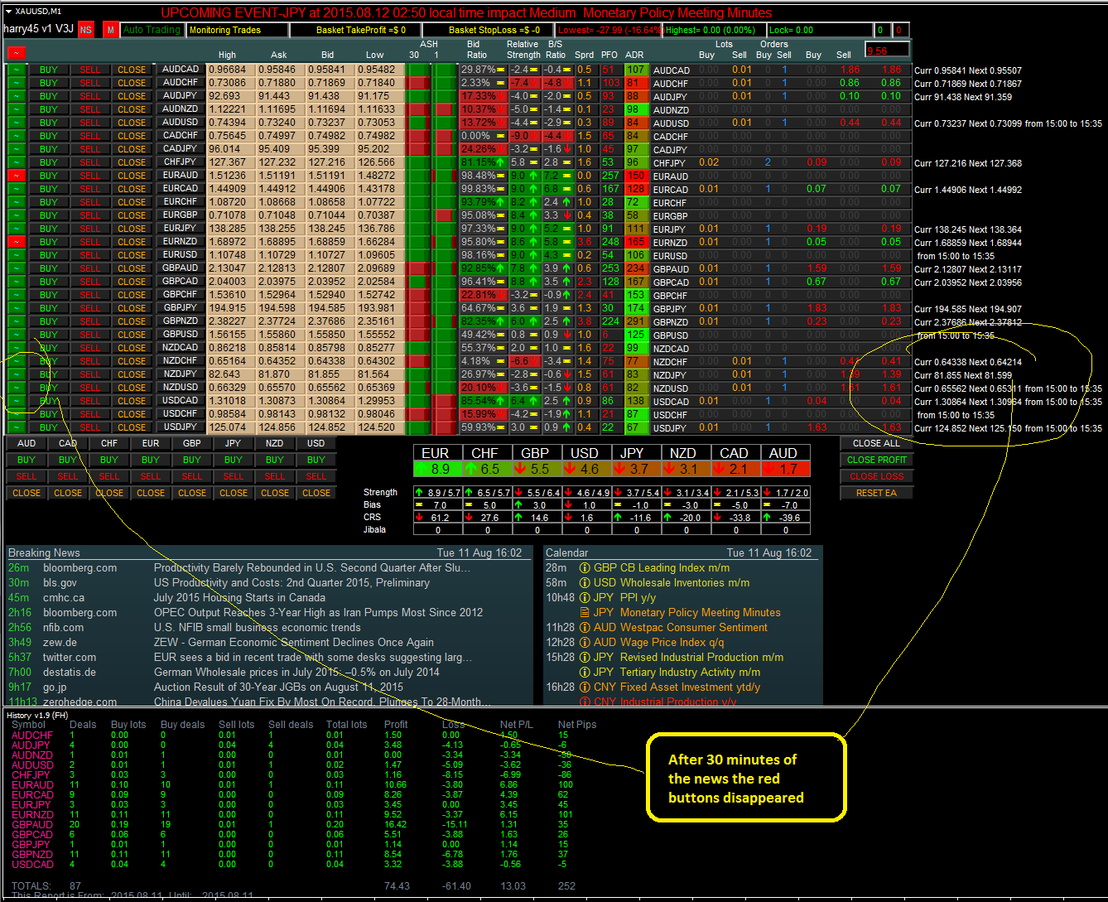
Task: Toggle the ~ button on CHFJPY row
Action: [x=16, y=162]
